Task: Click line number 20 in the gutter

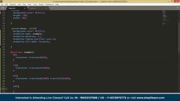Action: tap(4, 29)
